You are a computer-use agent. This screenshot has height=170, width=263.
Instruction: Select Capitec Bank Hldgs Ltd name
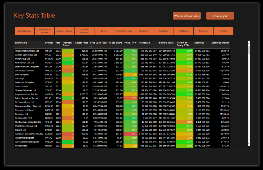point(26,55)
